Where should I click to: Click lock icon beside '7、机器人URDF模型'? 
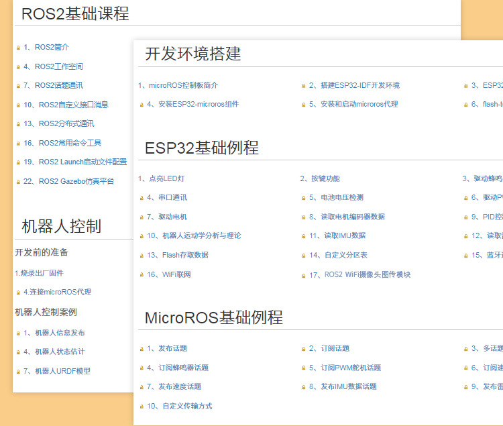click(x=18, y=372)
